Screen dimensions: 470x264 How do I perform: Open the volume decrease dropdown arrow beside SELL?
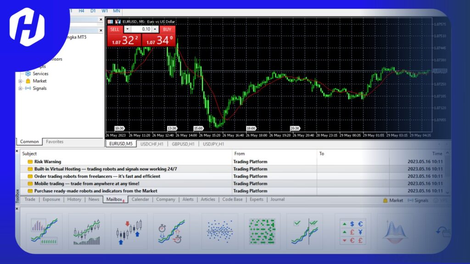[127, 29]
